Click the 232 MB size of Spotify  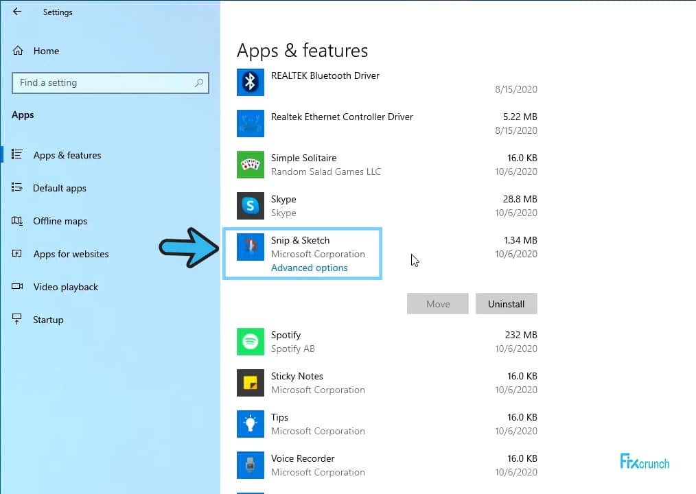tap(521, 335)
